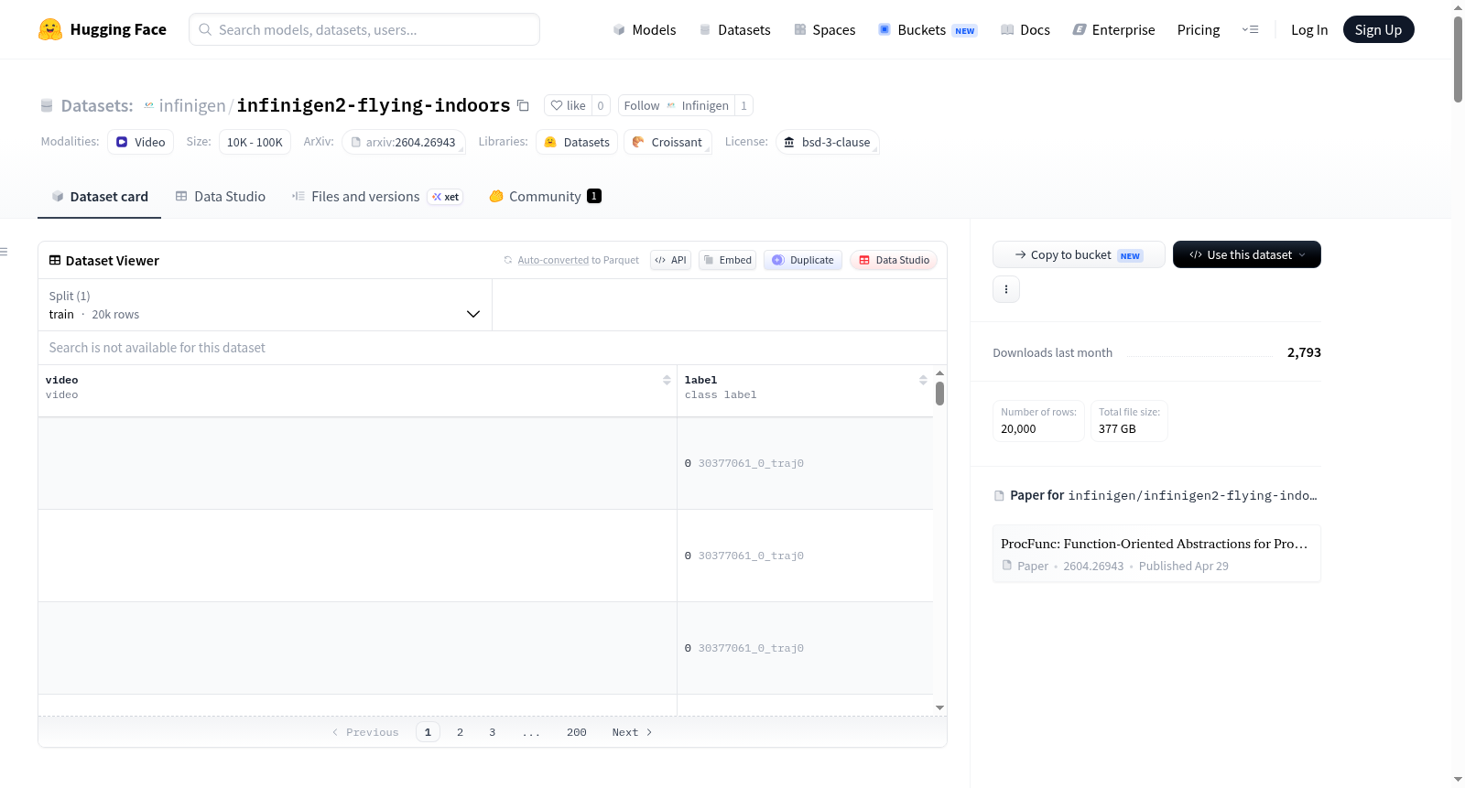
Task: Click the bsd-3-clause license tag
Action: click(x=828, y=142)
